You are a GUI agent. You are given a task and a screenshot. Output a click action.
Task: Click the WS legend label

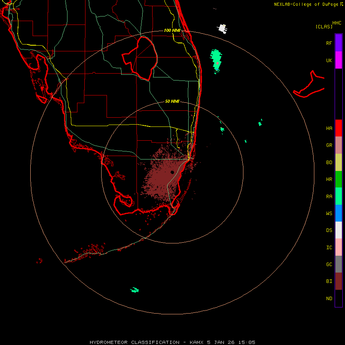(x=329, y=213)
